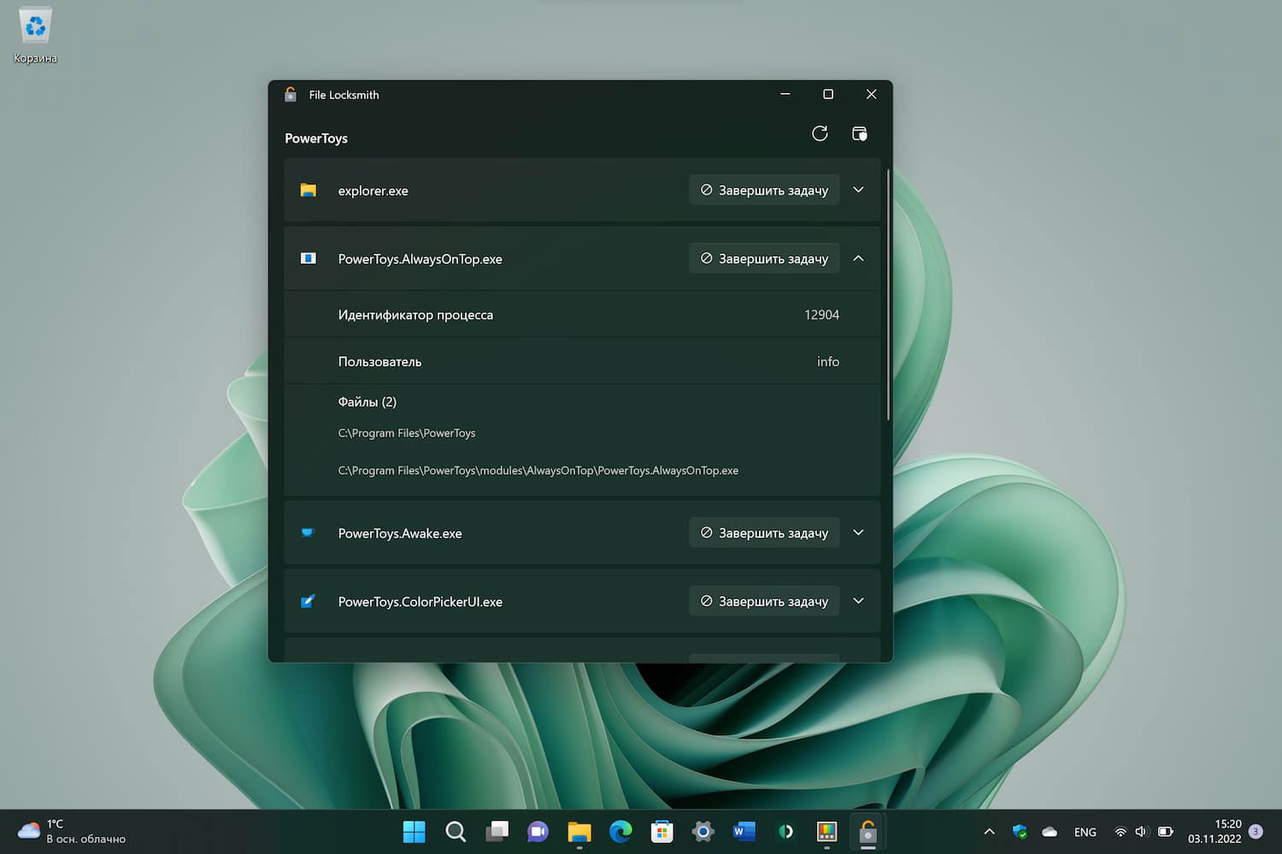
Task: Click the refresh icon in File Locksmith
Action: [x=820, y=133]
